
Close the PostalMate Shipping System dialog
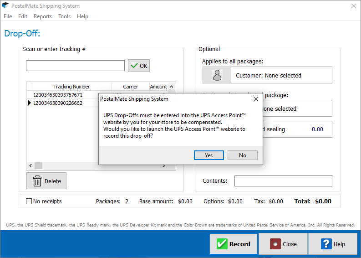[x=255, y=99]
